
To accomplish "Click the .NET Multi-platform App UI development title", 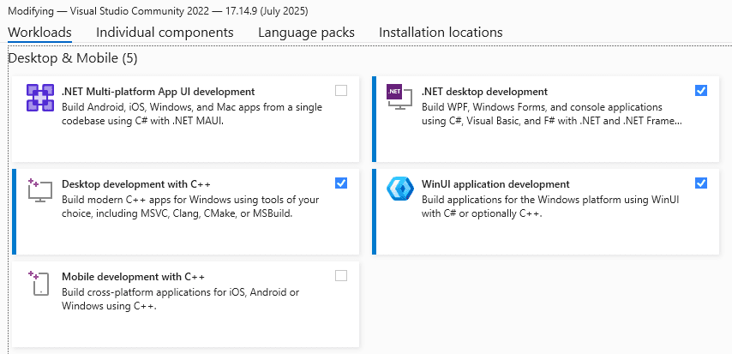I will click(159, 92).
